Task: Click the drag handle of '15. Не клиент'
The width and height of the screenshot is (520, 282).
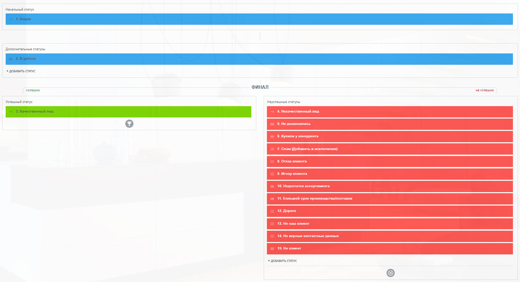Action: pyautogui.click(x=272, y=248)
